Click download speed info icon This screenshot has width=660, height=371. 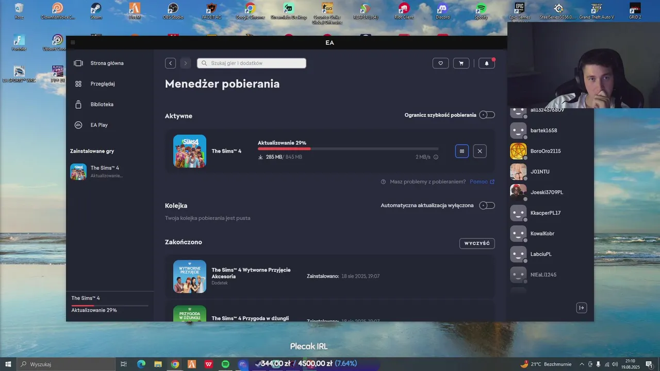436,157
